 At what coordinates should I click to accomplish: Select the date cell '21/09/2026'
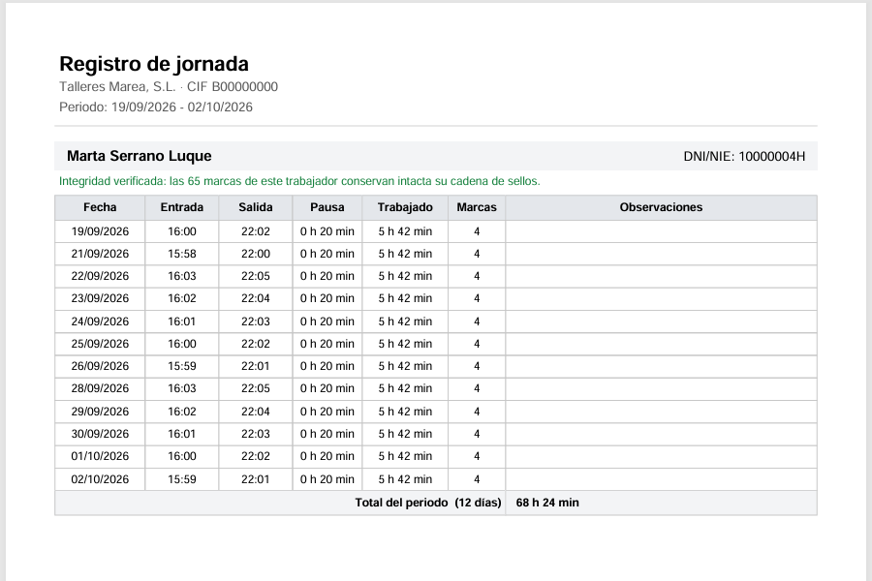point(100,254)
